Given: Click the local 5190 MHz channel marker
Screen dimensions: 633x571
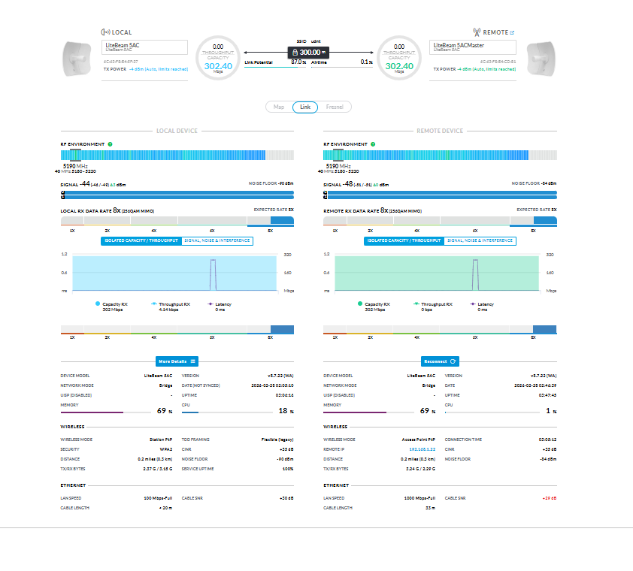Looking at the screenshot, I should (x=74, y=155).
